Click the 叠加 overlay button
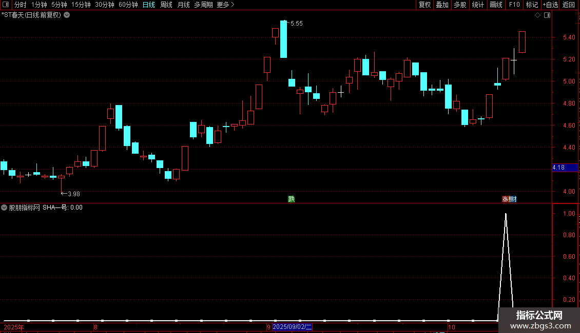The width and height of the screenshot is (580, 333). 442,5
